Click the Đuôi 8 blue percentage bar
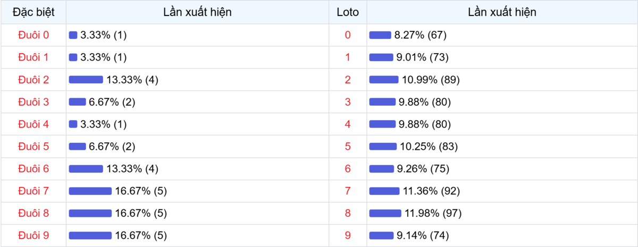Screen dimensions: 638x247 90,214
